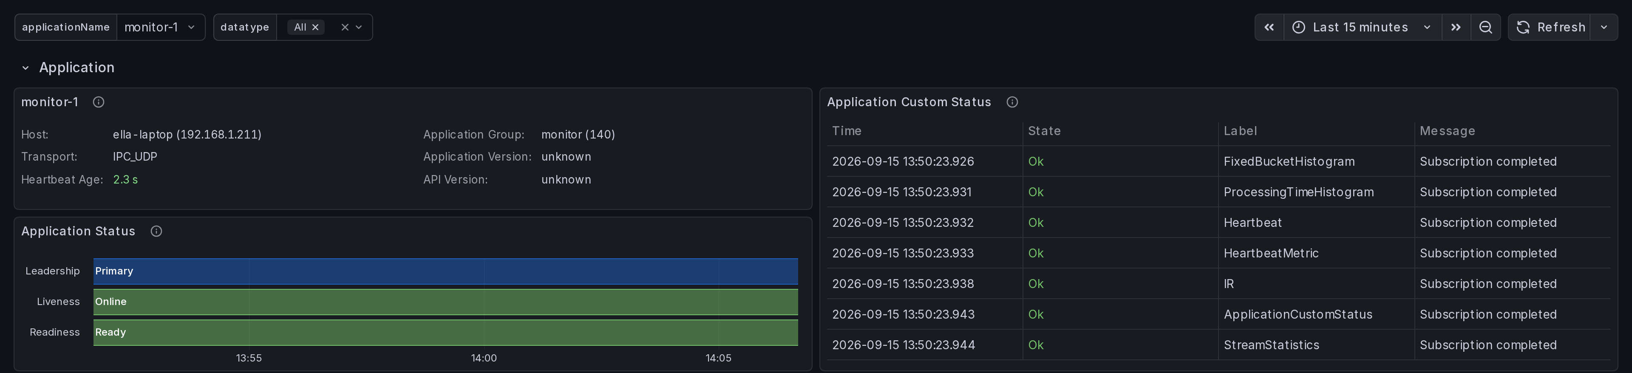The image size is (1632, 373).
Task: Clear the whole datatype selection
Action: coord(345,27)
